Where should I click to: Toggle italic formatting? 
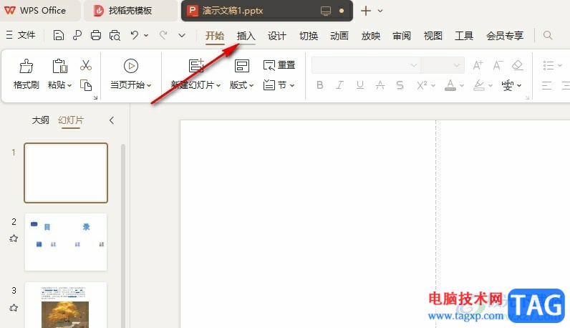click(339, 85)
